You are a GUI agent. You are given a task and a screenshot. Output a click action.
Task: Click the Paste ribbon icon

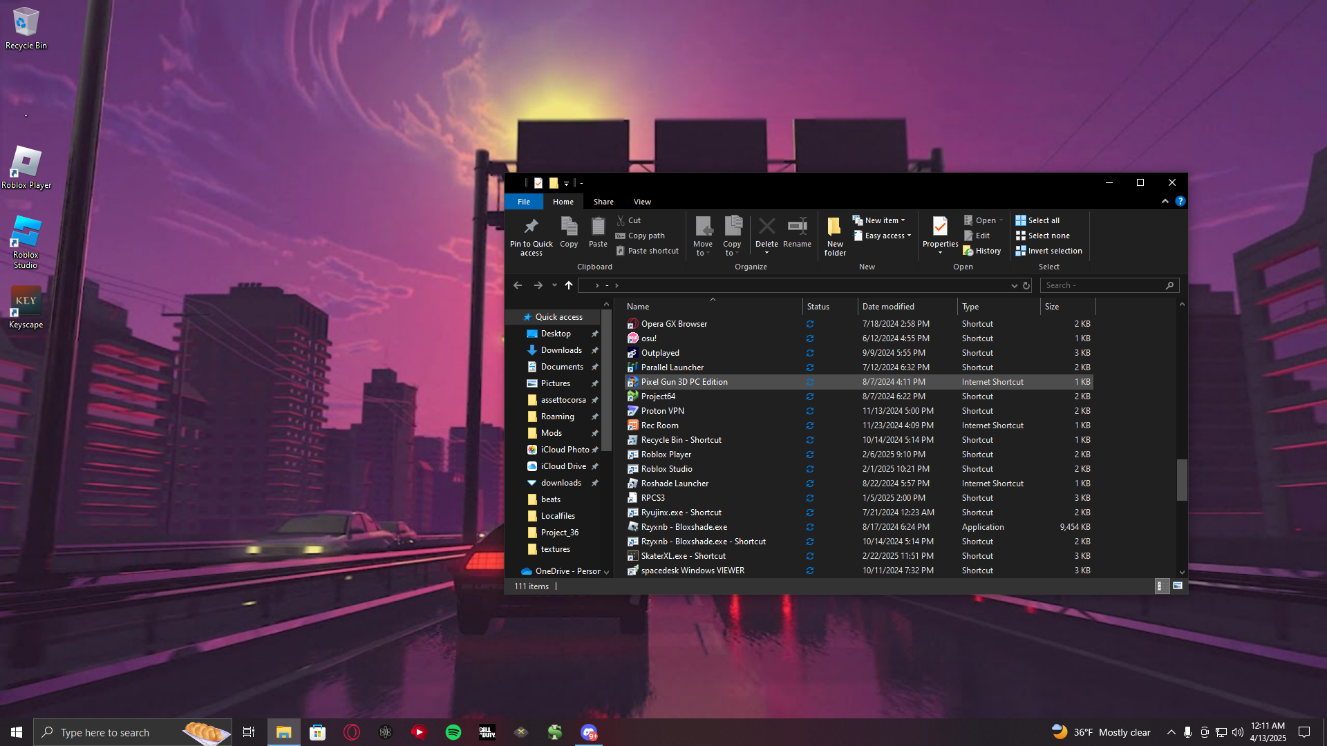coord(598,232)
